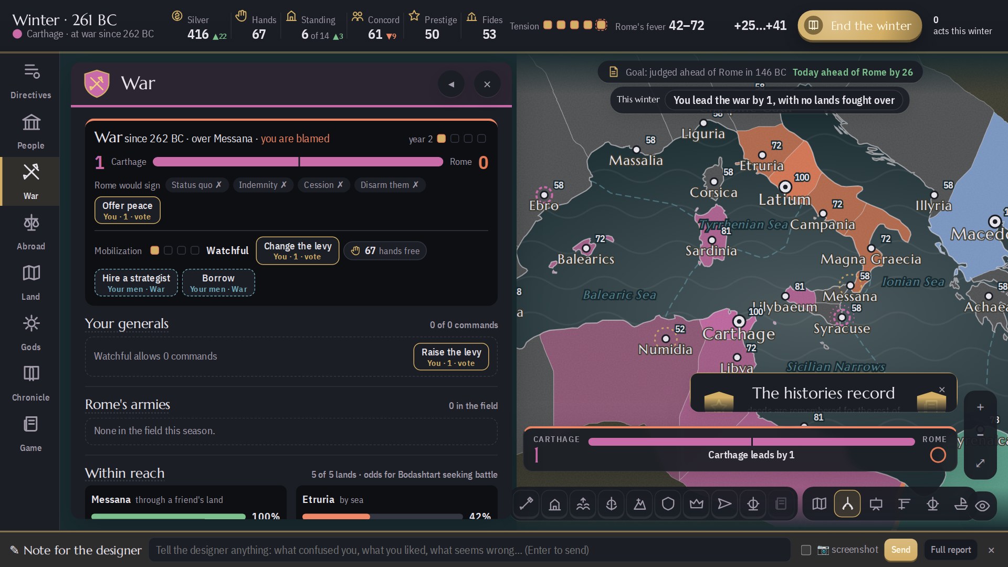Select the house icon in map toolbar

[554, 504]
